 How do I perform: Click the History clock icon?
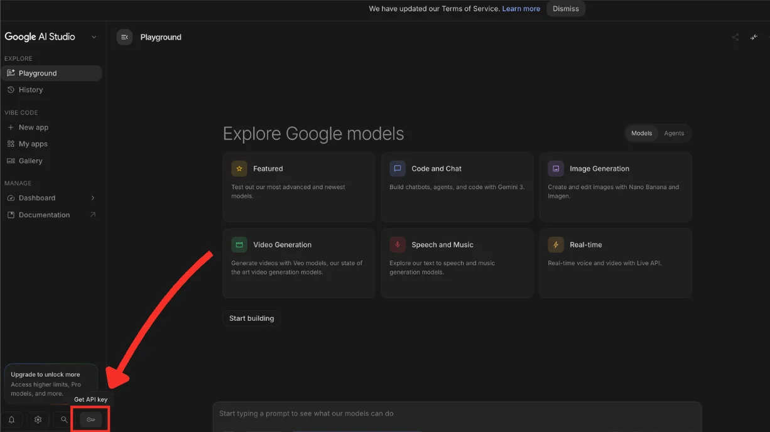tap(11, 90)
